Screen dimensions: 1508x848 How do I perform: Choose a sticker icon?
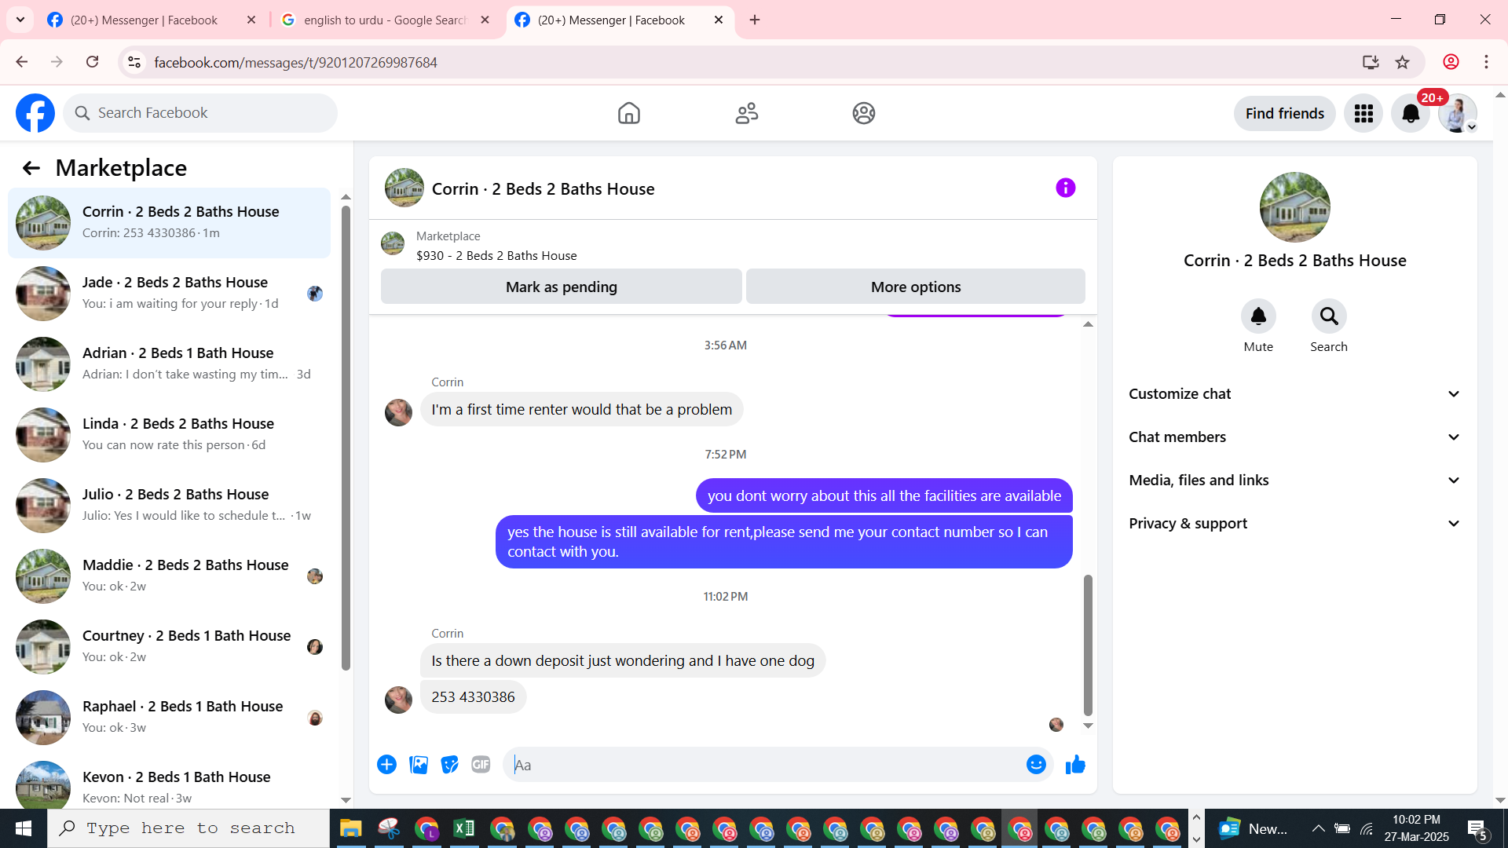pyautogui.click(x=449, y=765)
